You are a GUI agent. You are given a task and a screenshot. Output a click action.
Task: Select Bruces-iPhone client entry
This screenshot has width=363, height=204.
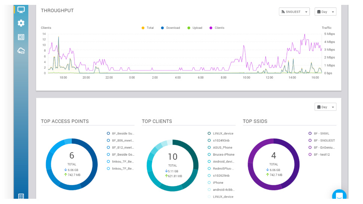coord(221,155)
